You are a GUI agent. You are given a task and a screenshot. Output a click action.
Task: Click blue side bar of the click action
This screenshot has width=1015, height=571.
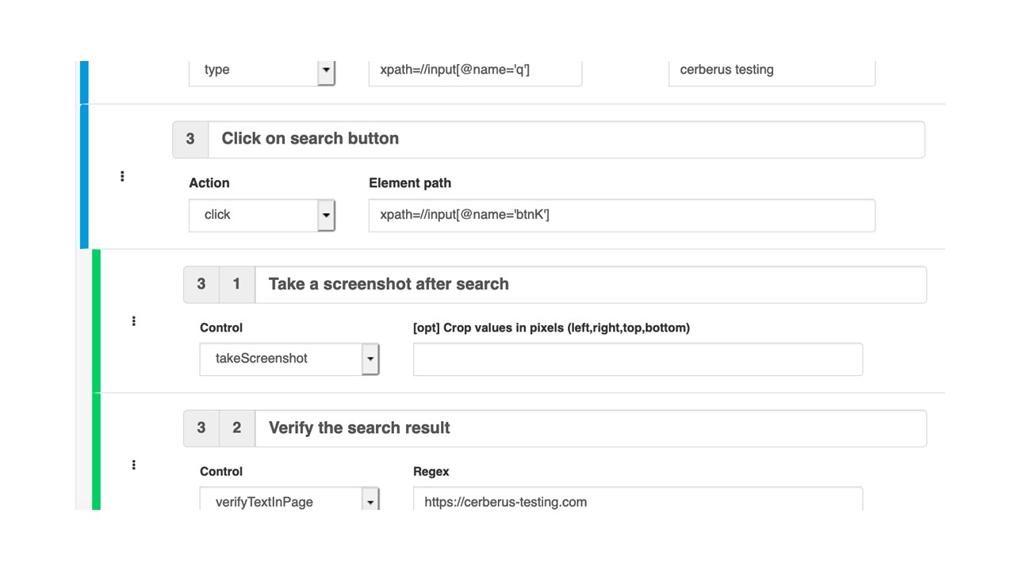(84, 176)
